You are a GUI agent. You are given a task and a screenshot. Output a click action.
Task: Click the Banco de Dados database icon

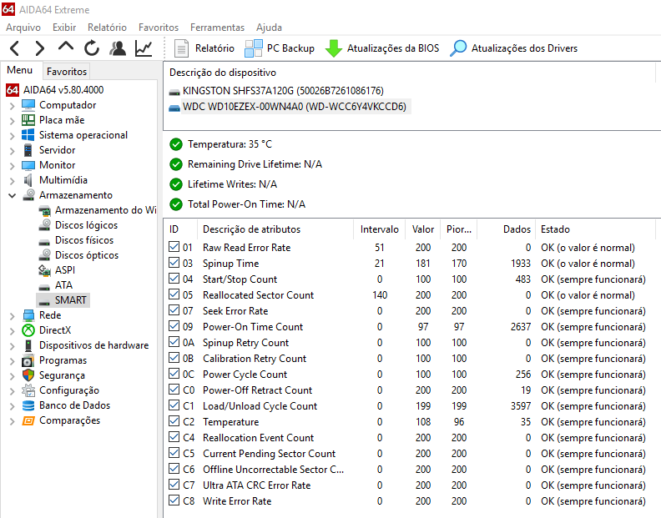(x=28, y=405)
